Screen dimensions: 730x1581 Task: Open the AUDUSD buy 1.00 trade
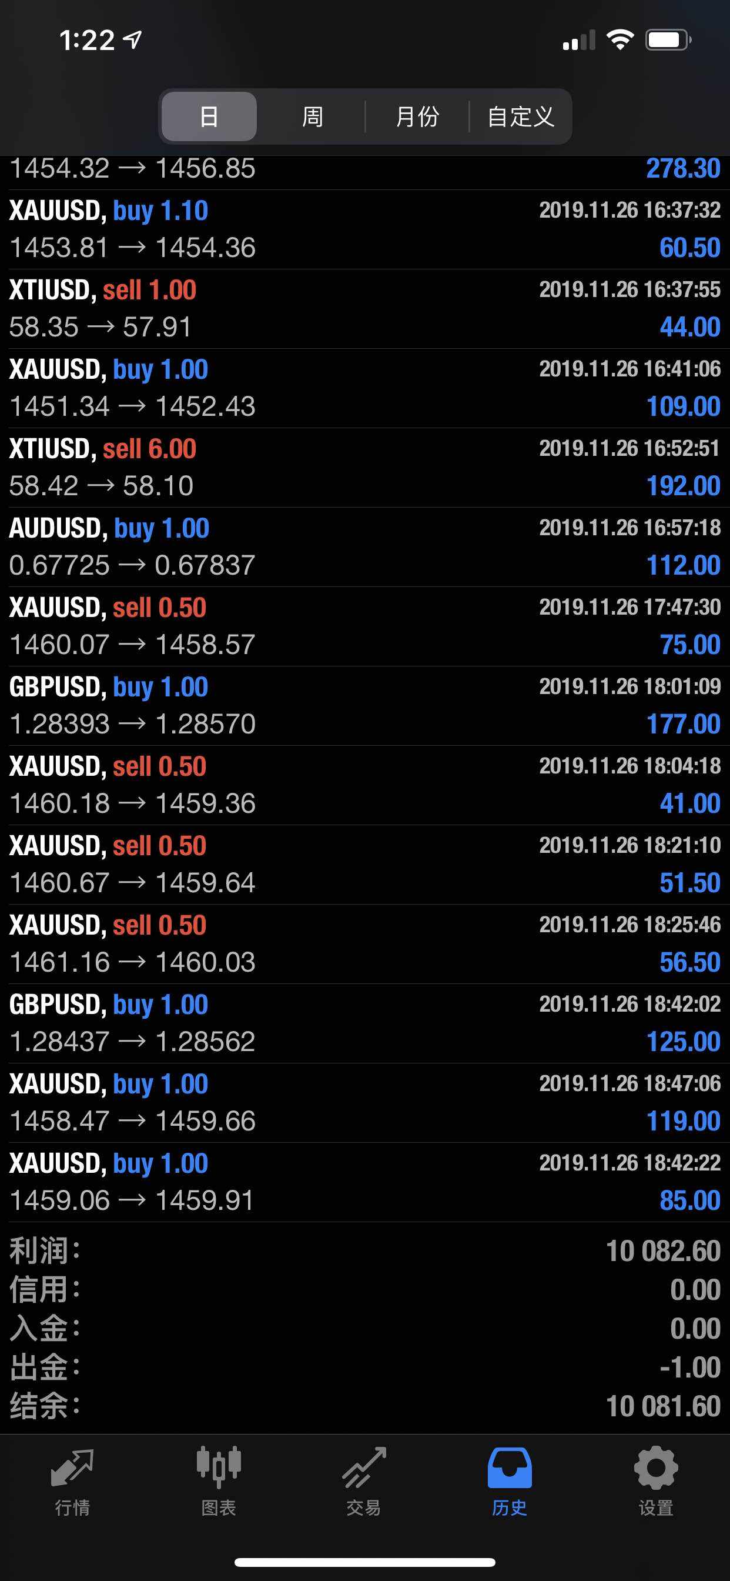(x=365, y=547)
